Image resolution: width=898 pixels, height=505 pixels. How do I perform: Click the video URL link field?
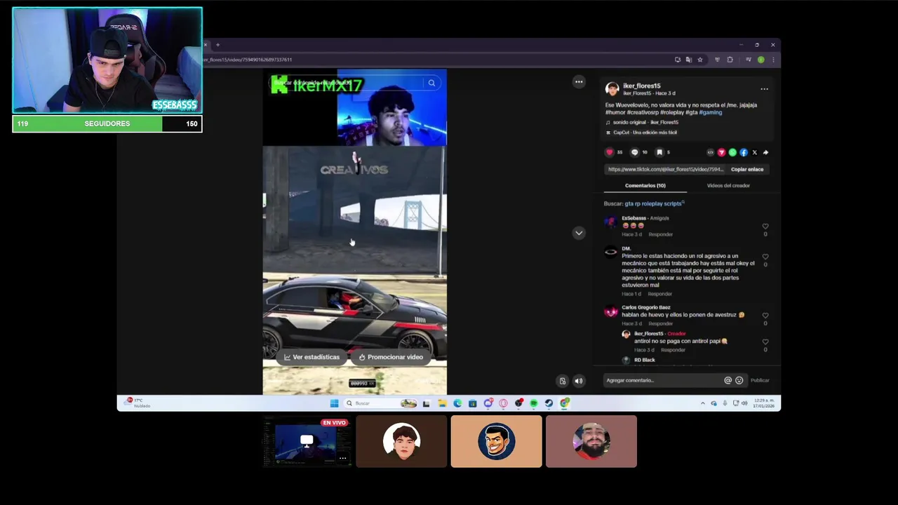pos(665,169)
